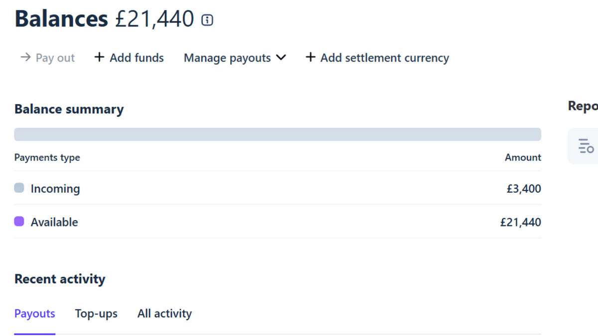Click the plus icon for settlement currency
This screenshot has height=336, width=598.
pos(310,58)
